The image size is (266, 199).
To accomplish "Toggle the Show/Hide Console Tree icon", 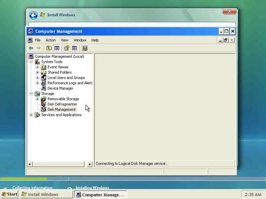I will pyautogui.click(x=57, y=48).
